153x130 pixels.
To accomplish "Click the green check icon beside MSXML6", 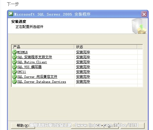I will tap(14, 52).
